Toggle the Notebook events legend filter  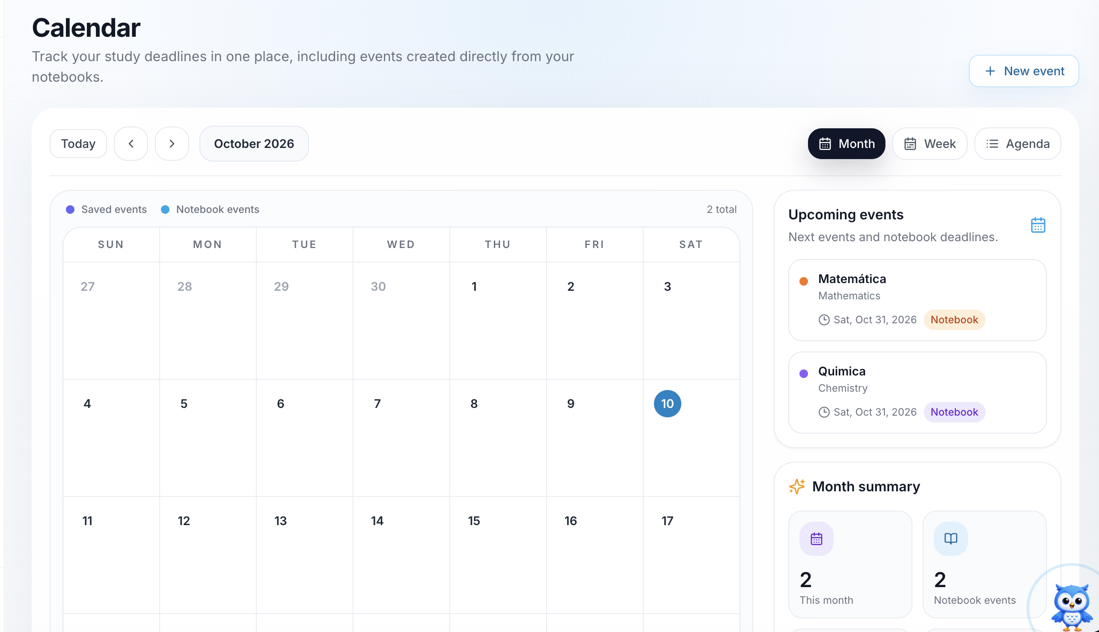coord(210,210)
